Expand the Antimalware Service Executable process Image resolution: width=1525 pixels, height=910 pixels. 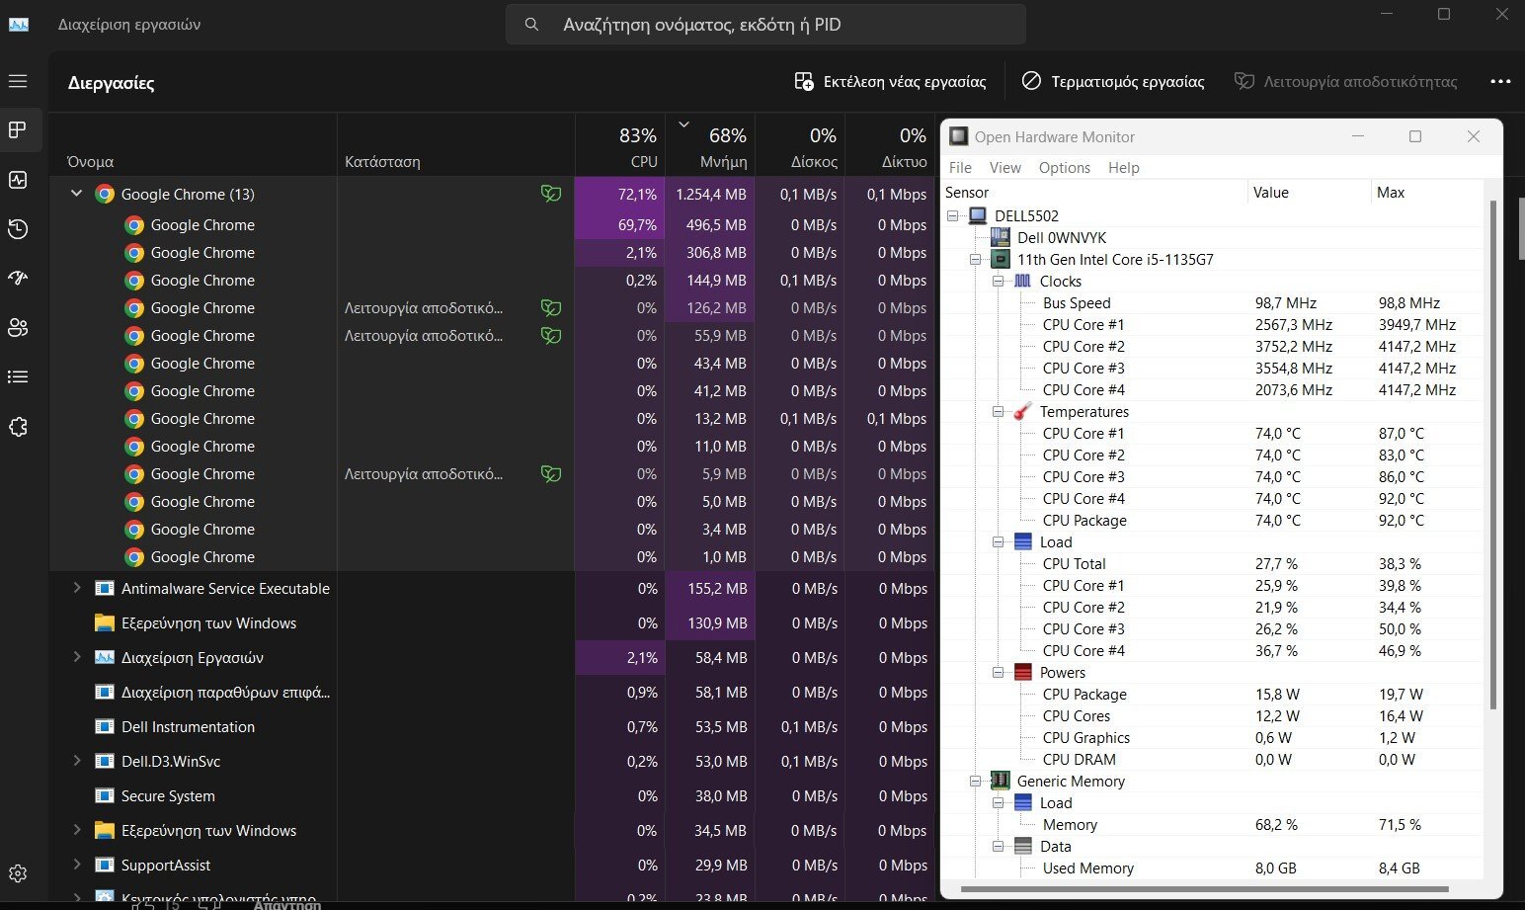[x=76, y=588]
